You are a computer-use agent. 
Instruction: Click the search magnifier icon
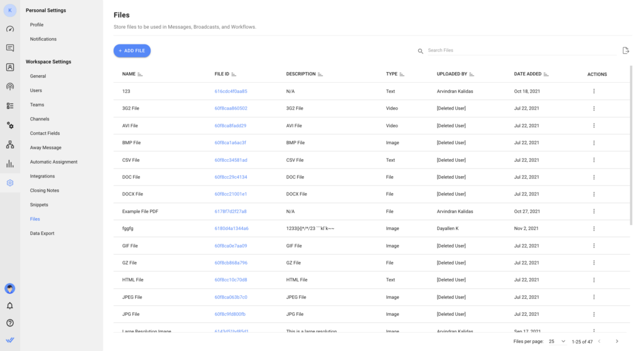point(420,51)
